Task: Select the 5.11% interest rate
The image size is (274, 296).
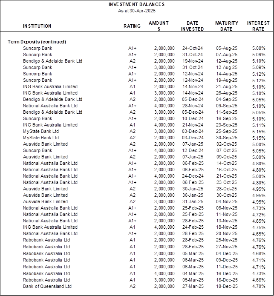Action: click(x=259, y=125)
